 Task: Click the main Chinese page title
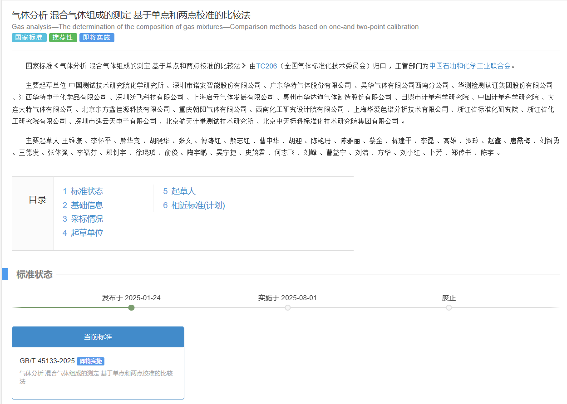tap(131, 15)
